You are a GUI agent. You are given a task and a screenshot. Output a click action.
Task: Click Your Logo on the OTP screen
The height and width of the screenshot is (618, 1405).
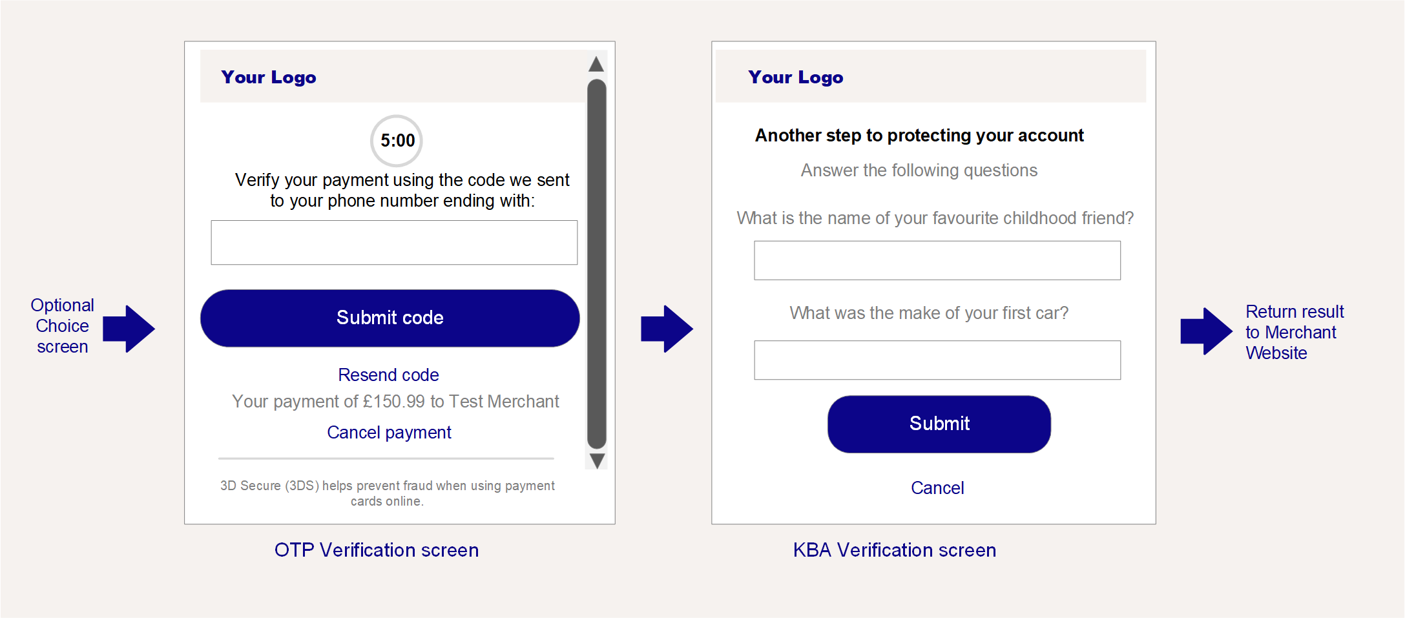coord(269,77)
